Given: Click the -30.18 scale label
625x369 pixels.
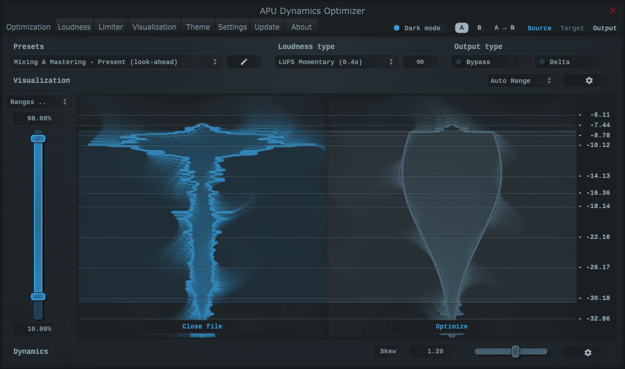Looking at the screenshot, I should (x=598, y=298).
